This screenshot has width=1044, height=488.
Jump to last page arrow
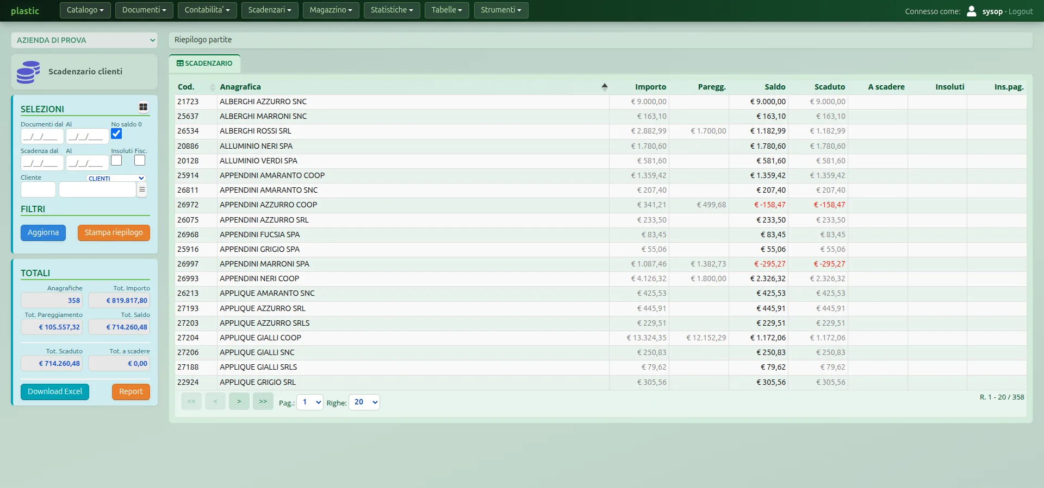[x=263, y=401]
